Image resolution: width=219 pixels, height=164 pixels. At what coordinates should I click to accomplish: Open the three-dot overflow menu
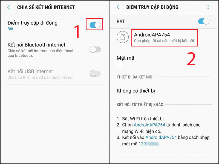tap(208, 7)
